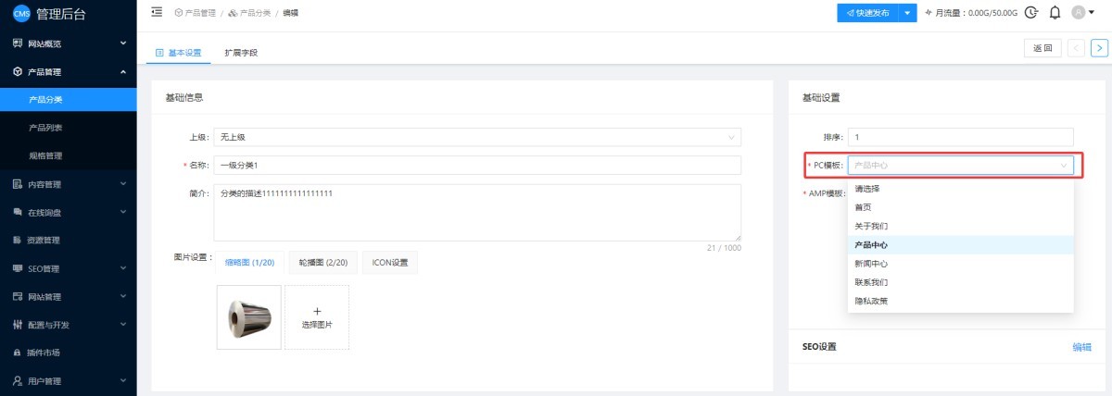Choose 新闻中心 in the template list
Viewport: 1112px width, 396px height.
coord(960,264)
